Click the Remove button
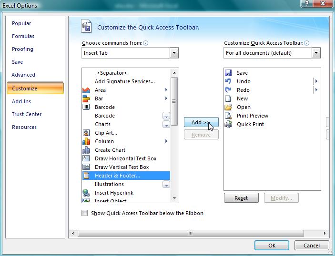335x256 pixels. pos(201,135)
